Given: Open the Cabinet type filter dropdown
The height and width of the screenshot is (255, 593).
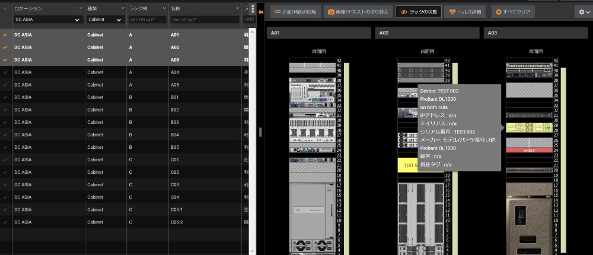Looking at the screenshot, I should pyautogui.click(x=104, y=20).
